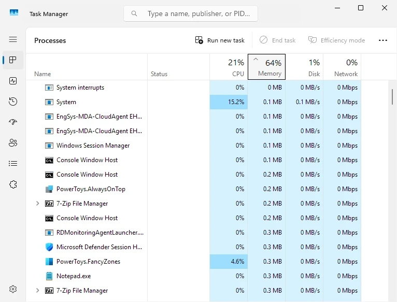This screenshot has height=302, width=397.
Task: Sort by the CPU column header
Action: (x=229, y=67)
